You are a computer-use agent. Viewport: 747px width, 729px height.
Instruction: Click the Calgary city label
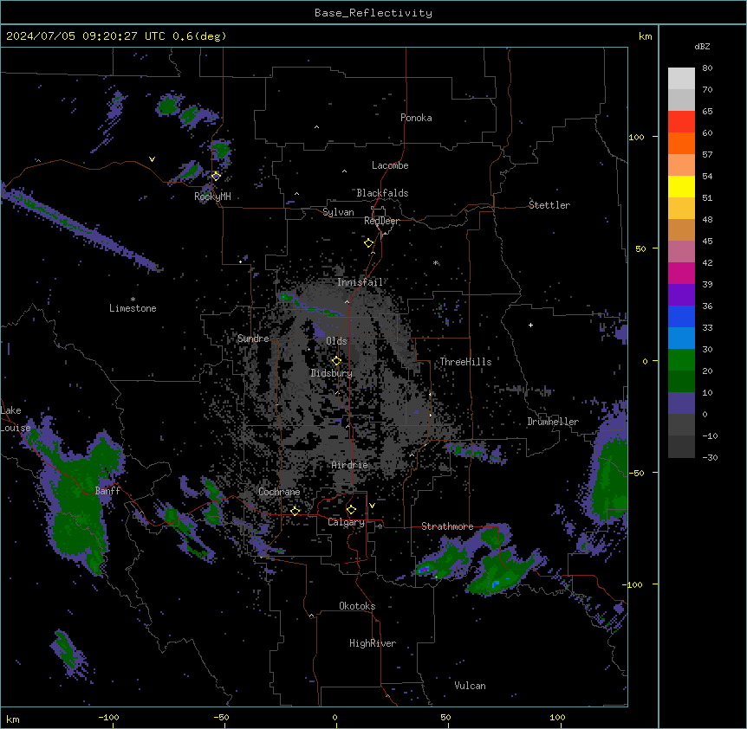coord(347,522)
